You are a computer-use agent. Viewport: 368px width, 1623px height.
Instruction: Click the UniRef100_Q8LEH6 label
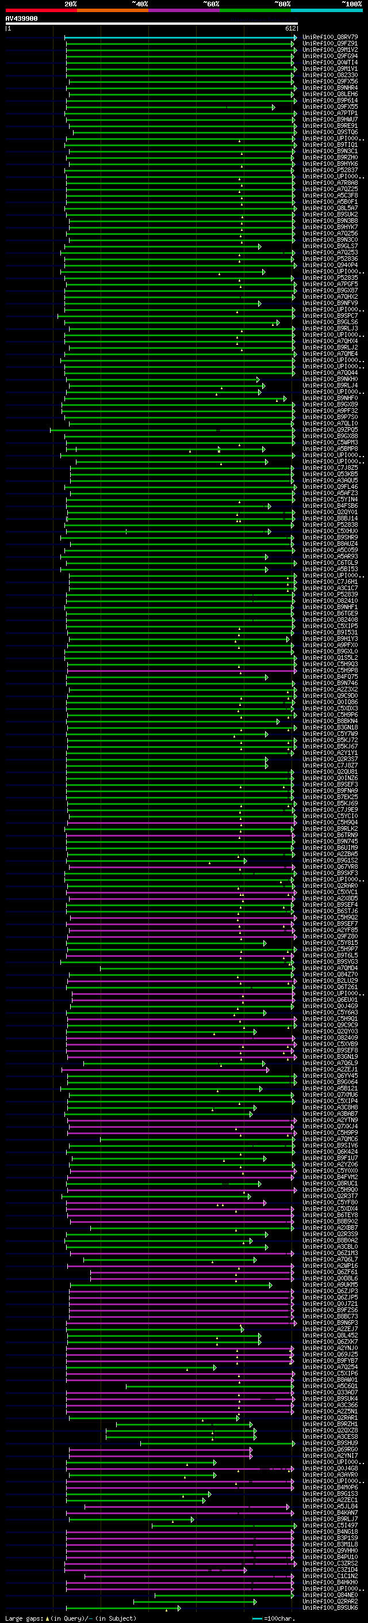[x=330, y=94]
